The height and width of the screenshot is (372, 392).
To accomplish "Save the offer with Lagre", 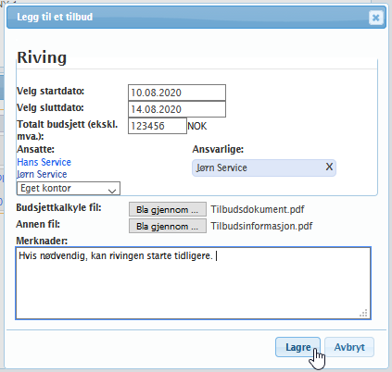I will [297, 347].
